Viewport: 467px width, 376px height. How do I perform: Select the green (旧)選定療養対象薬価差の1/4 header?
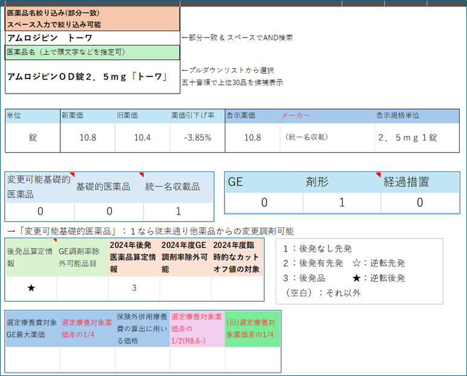[253, 329]
